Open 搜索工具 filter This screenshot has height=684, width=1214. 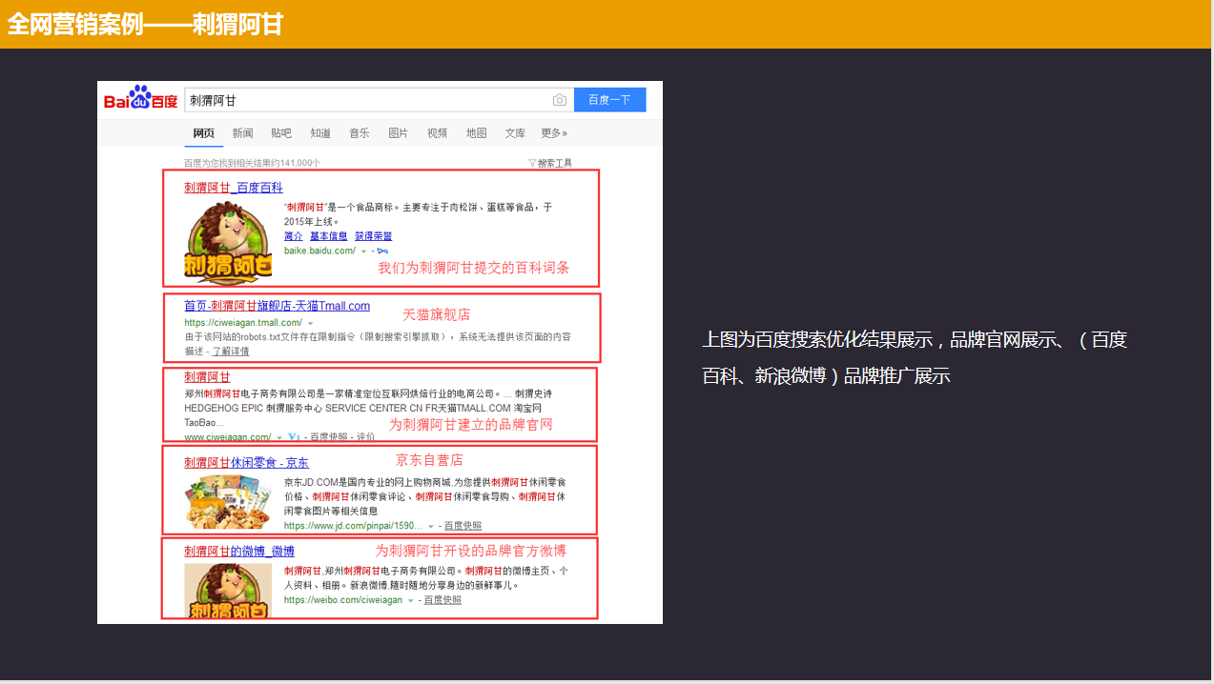coord(551,164)
